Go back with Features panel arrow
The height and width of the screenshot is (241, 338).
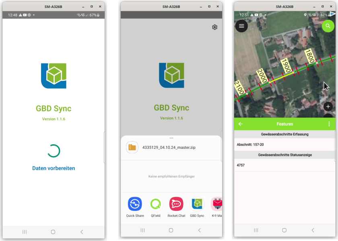click(x=241, y=124)
